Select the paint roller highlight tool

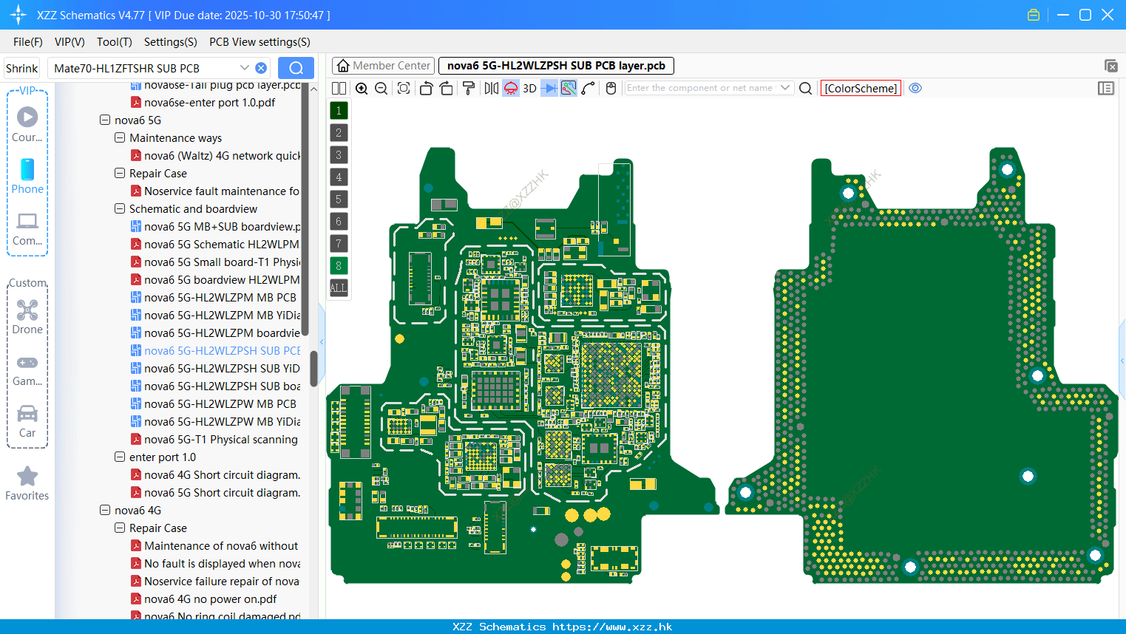click(x=469, y=88)
